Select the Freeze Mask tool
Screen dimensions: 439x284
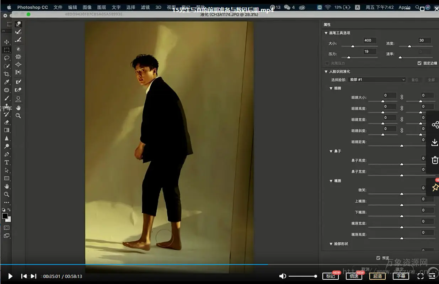pyautogui.click(x=18, y=82)
